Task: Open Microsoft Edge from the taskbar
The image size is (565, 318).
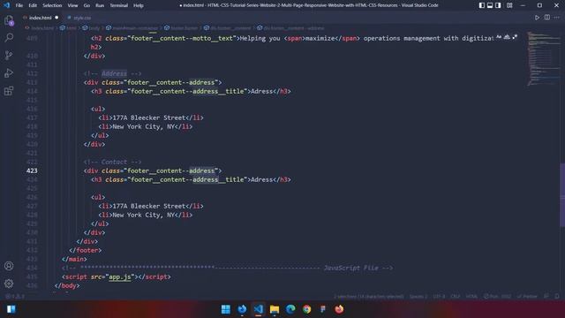Action: coord(290,309)
